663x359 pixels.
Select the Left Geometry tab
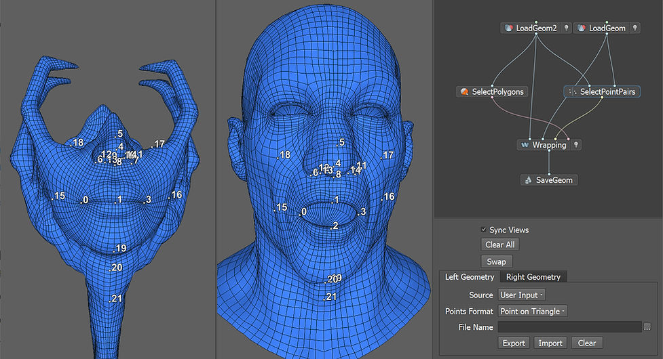[x=469, y=277]
